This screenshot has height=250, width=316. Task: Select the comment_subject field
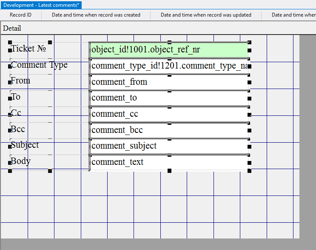pos(169,146)
